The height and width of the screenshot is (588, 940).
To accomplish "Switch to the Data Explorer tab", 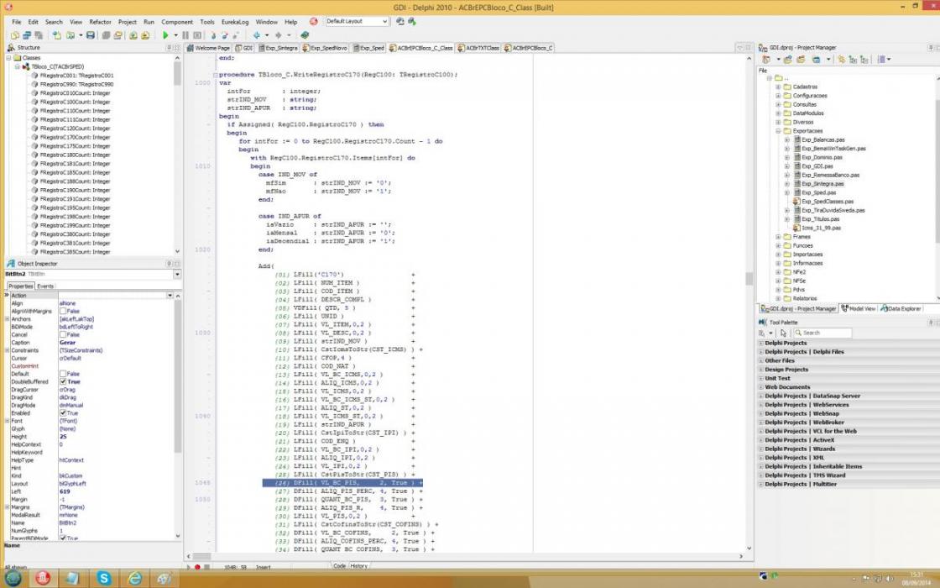I will click(x=901, y=308).
